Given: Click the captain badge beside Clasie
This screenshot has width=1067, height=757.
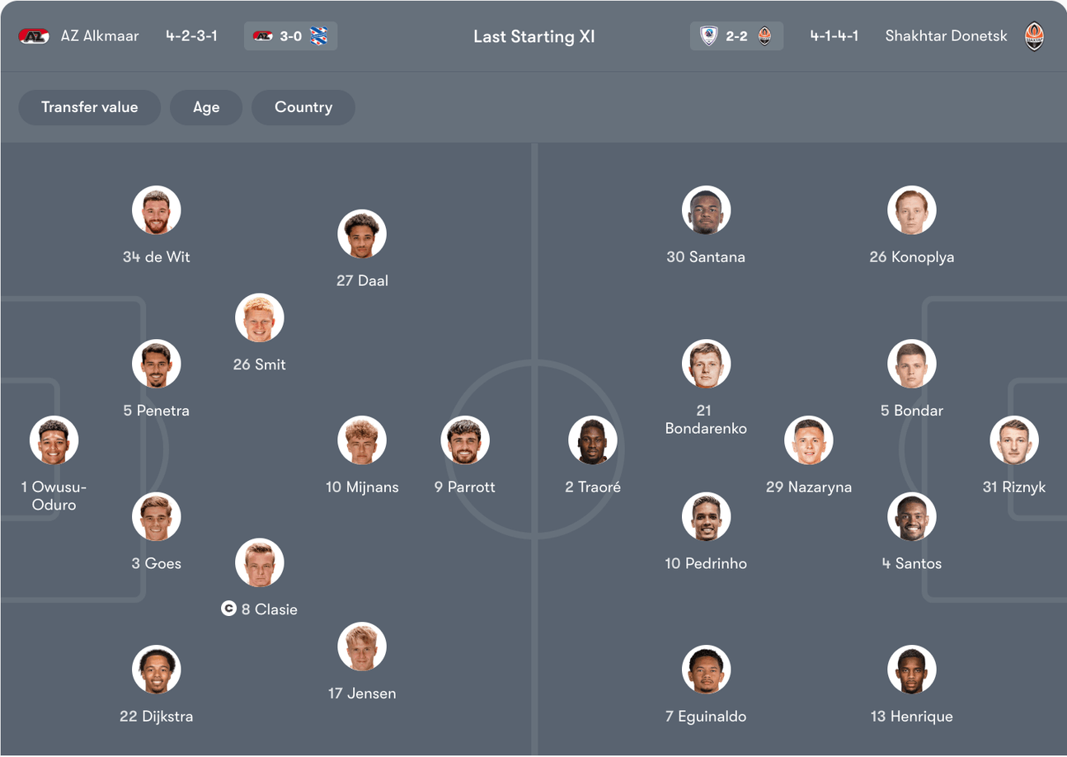Looking at the screenshot, I should (228, 609).
